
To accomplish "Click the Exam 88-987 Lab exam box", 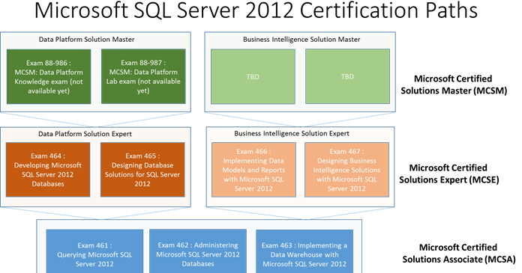I will (143, 76).
